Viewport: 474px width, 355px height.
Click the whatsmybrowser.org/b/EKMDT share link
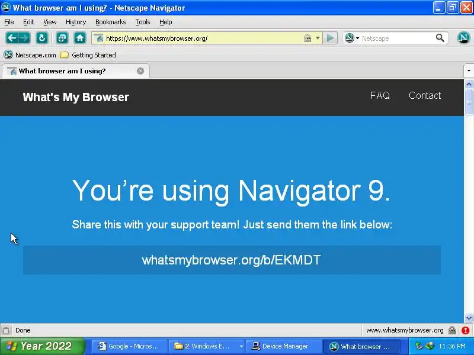[x=231, y=260]
